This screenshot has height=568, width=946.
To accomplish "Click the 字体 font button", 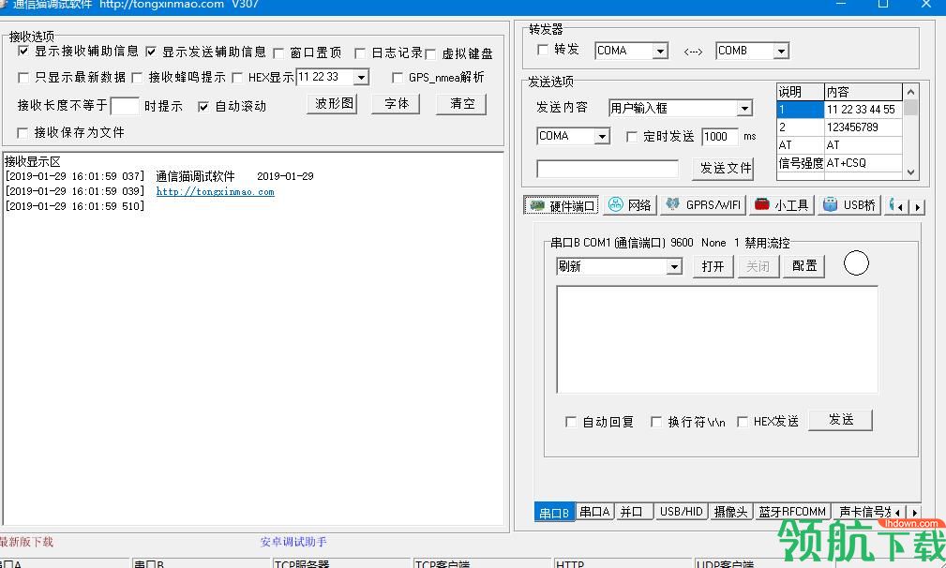I will [397, 104].
